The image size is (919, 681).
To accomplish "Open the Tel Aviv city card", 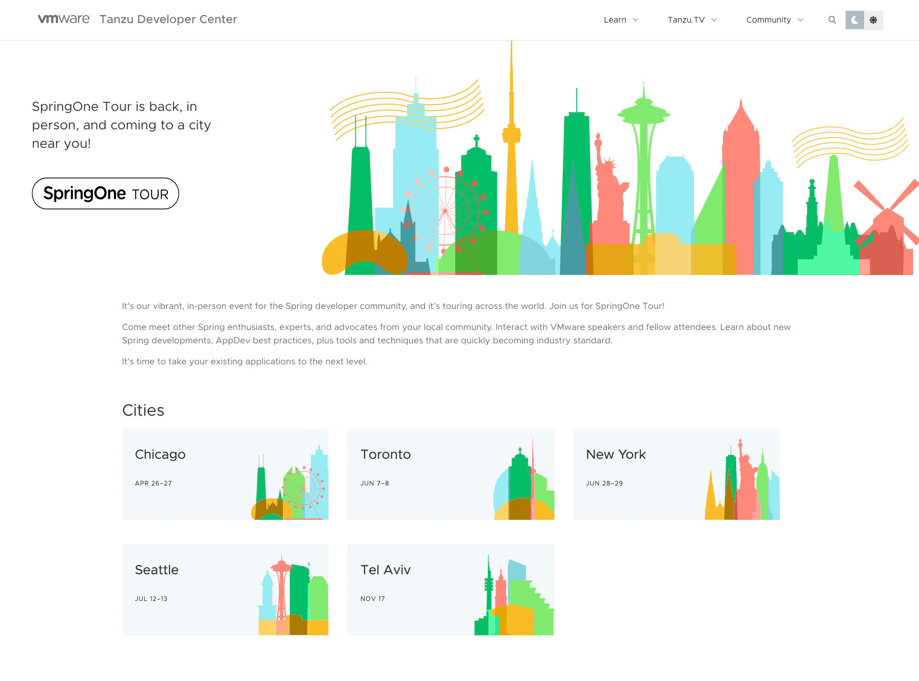I will click(x=451, y=590).
